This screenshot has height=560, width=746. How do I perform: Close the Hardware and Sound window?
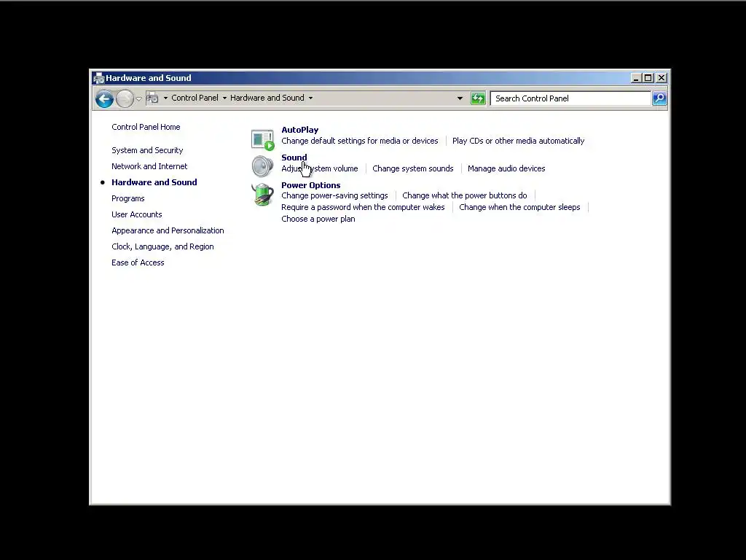(x=661, y=77)
